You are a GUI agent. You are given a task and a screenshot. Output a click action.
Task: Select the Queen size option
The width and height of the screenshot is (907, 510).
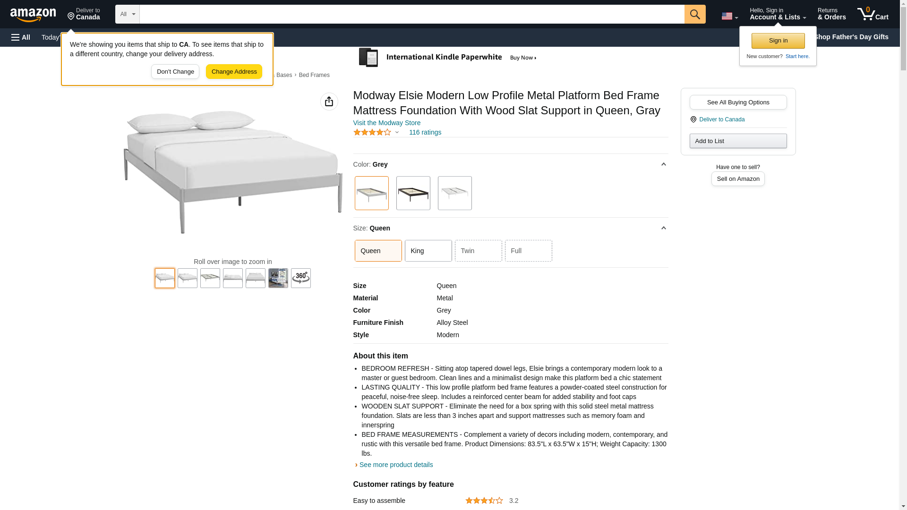pos(378,251)
